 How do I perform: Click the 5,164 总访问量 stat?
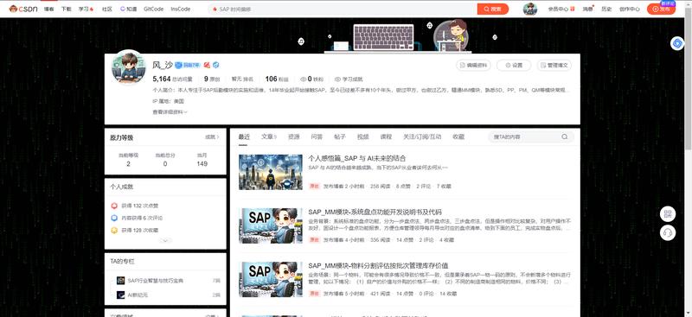click(172, 79)
